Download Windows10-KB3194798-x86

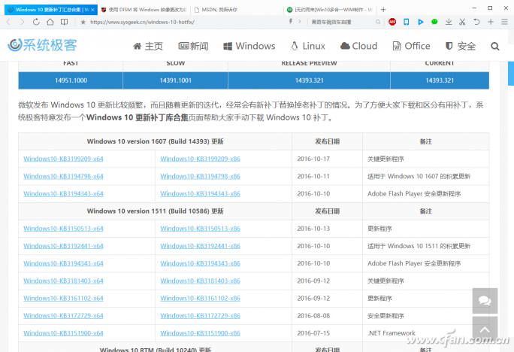tap(201, 176)
